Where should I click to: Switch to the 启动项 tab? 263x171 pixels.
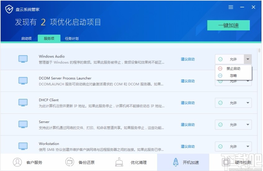pyautogui.click(x=26, y=38)
